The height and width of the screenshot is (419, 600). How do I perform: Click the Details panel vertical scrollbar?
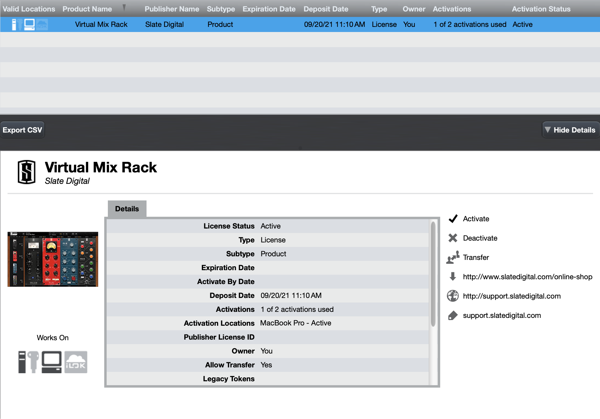pos(433,274)
